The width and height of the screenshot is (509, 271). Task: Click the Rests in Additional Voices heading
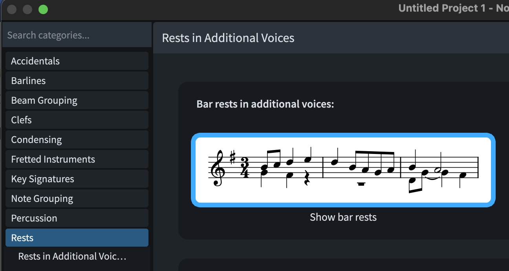click(228, 38)
